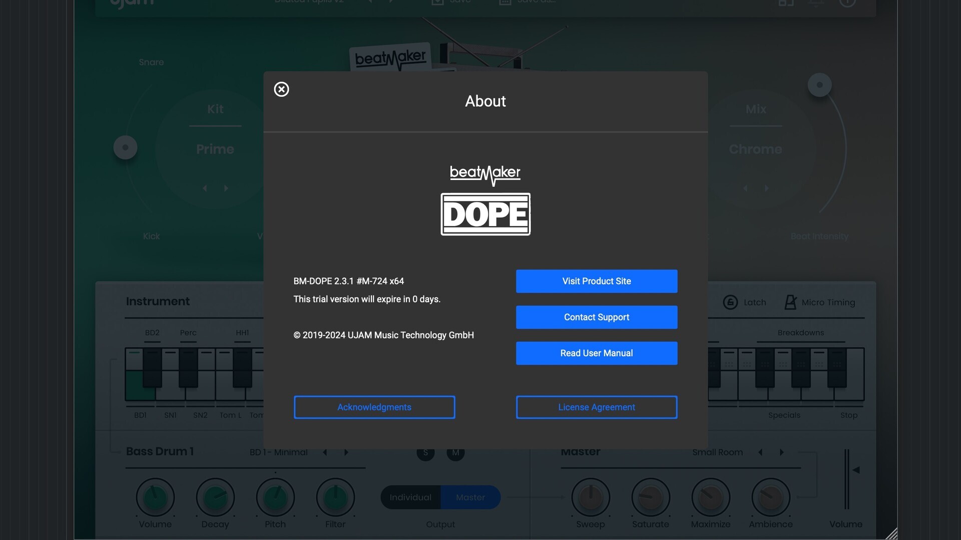Open the License Agreement
Image resolution: width=961 pixels, height=540 pixels.
coord(597,407)
